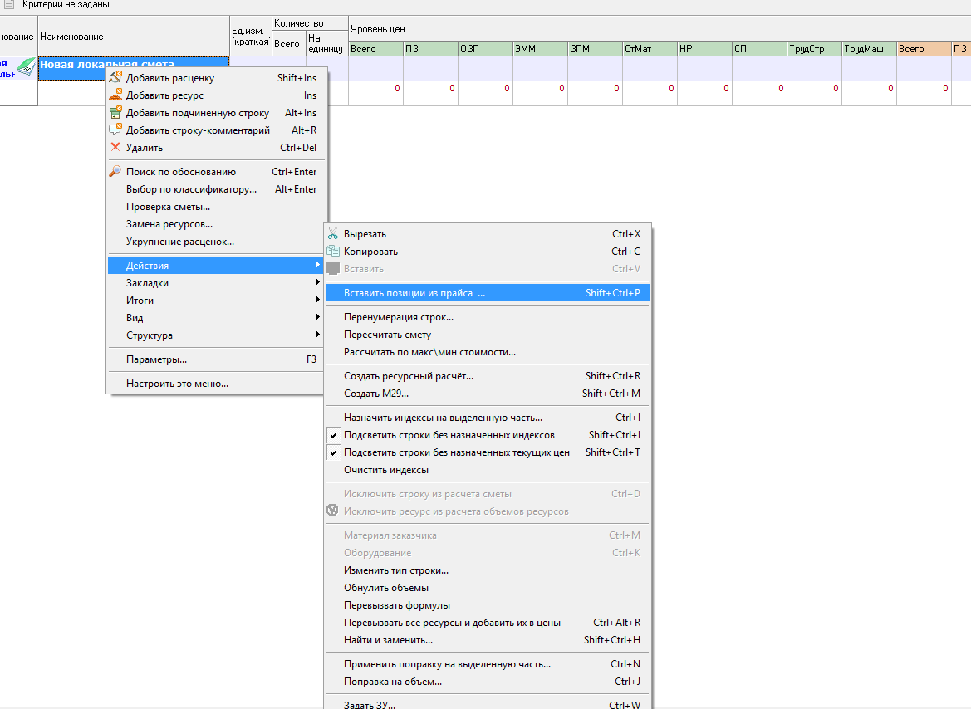Click the Add subordinate row icon
971x709 pixels.
click(116, 113)
